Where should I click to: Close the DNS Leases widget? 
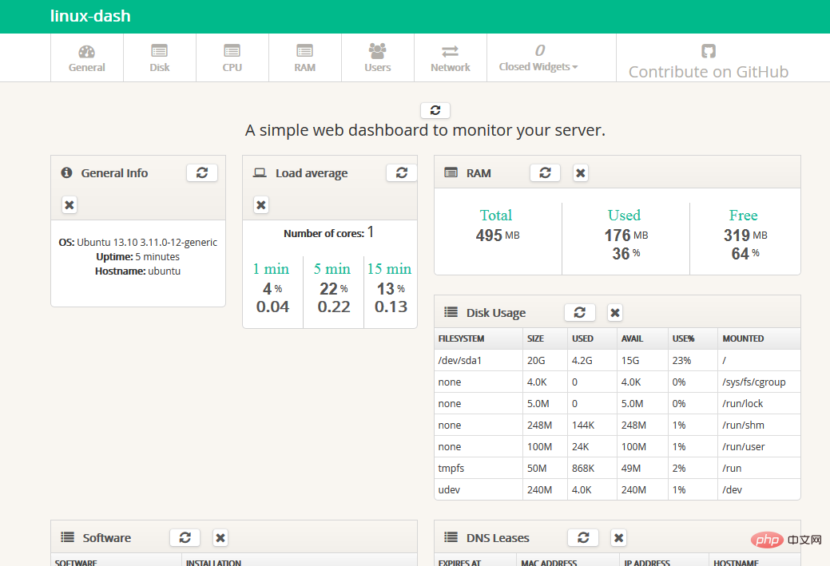[619, 537]
